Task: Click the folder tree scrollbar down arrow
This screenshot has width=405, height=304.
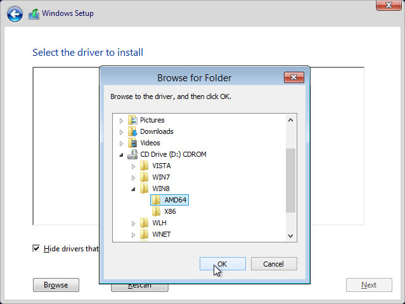Action: click(x=290, y=235)
